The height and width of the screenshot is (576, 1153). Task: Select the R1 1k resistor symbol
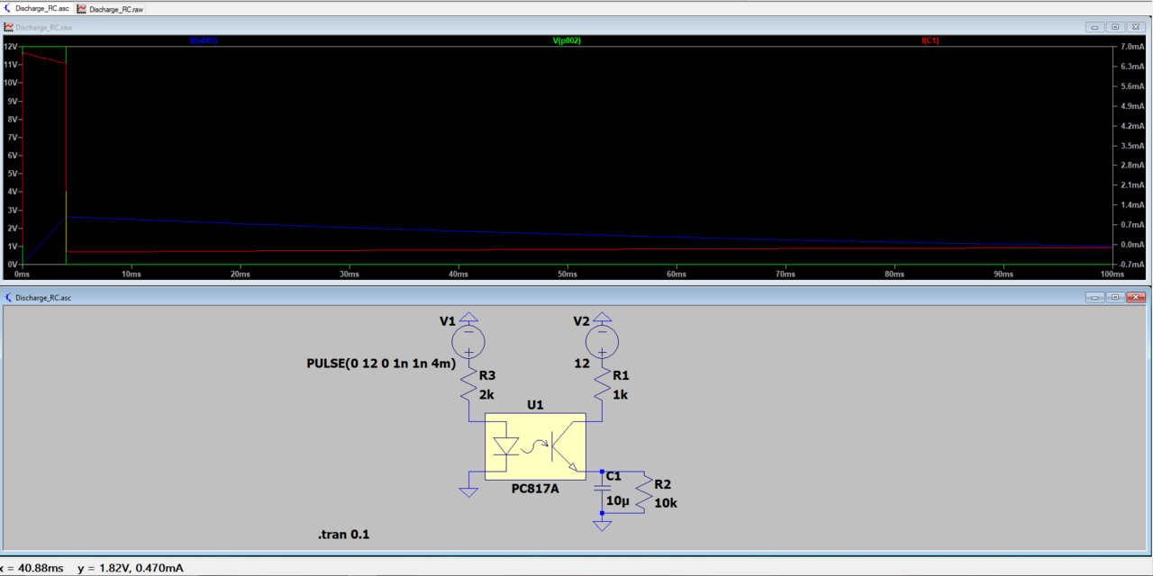pos(603,388)
